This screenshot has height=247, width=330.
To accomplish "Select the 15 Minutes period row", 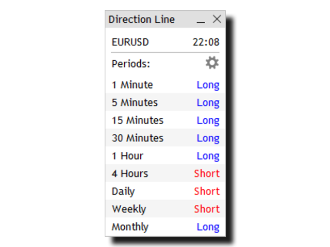I will (x=166, y=120).
